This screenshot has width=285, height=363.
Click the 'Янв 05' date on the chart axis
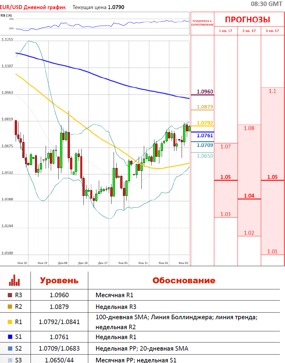[123, 263]
